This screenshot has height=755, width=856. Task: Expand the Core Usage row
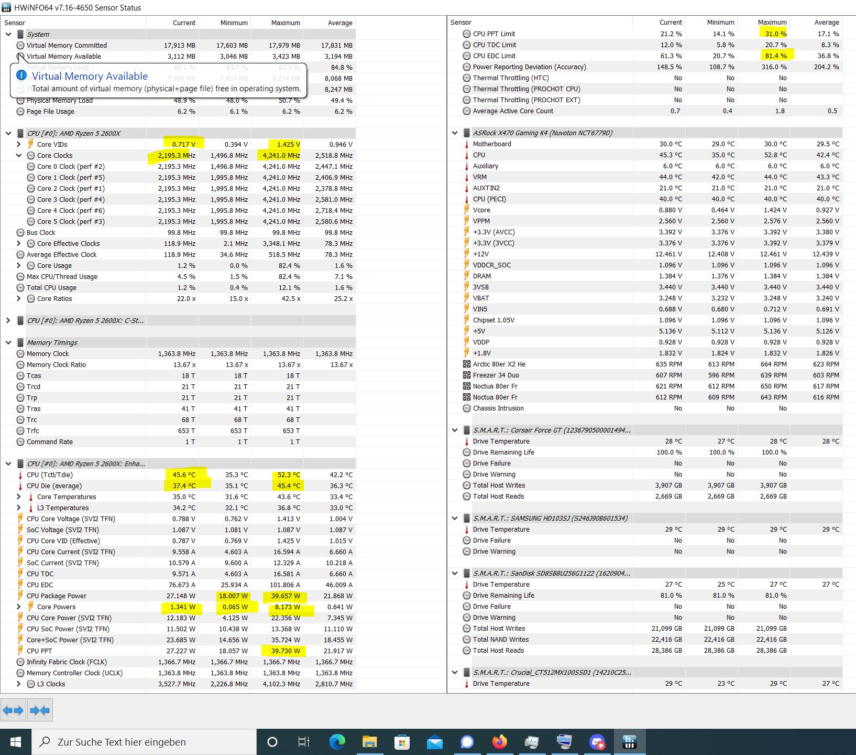(19, 265)
